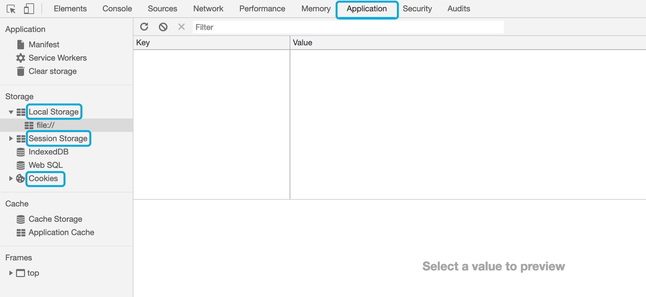Screen dimensions: 646x297
Task: Click the clear all circle-slash icon
Action: tap(163, 27)
